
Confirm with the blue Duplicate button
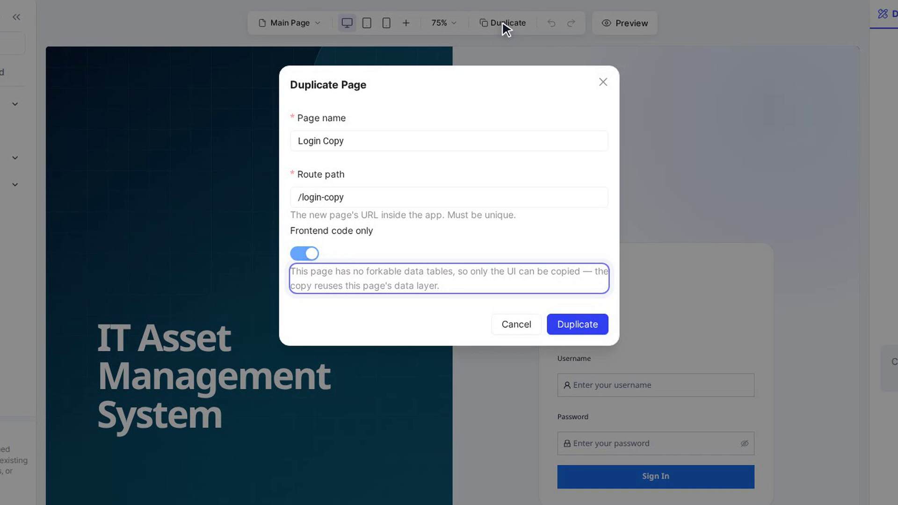coord(577,324)
